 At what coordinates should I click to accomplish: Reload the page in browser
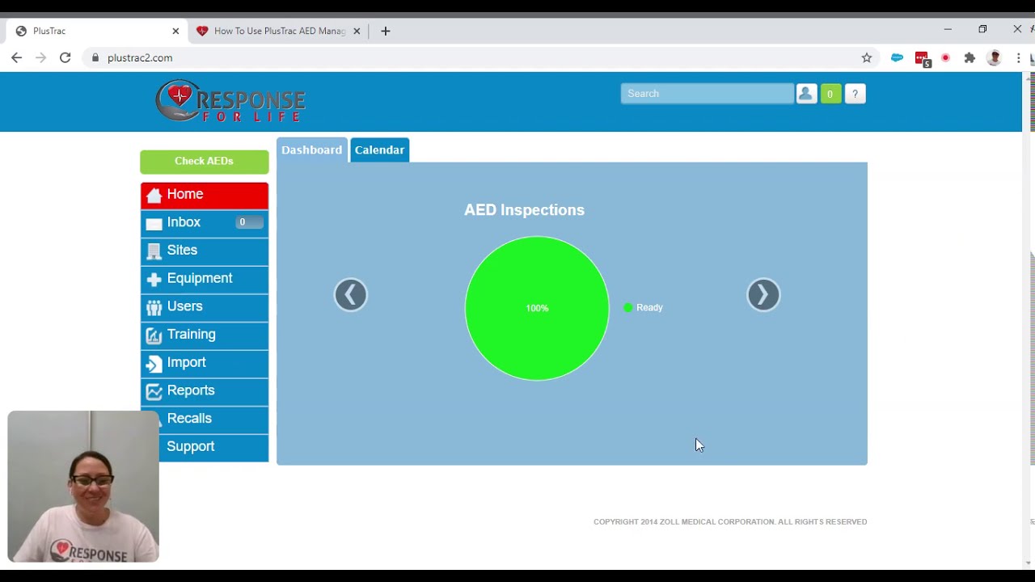tap(65, 57)
